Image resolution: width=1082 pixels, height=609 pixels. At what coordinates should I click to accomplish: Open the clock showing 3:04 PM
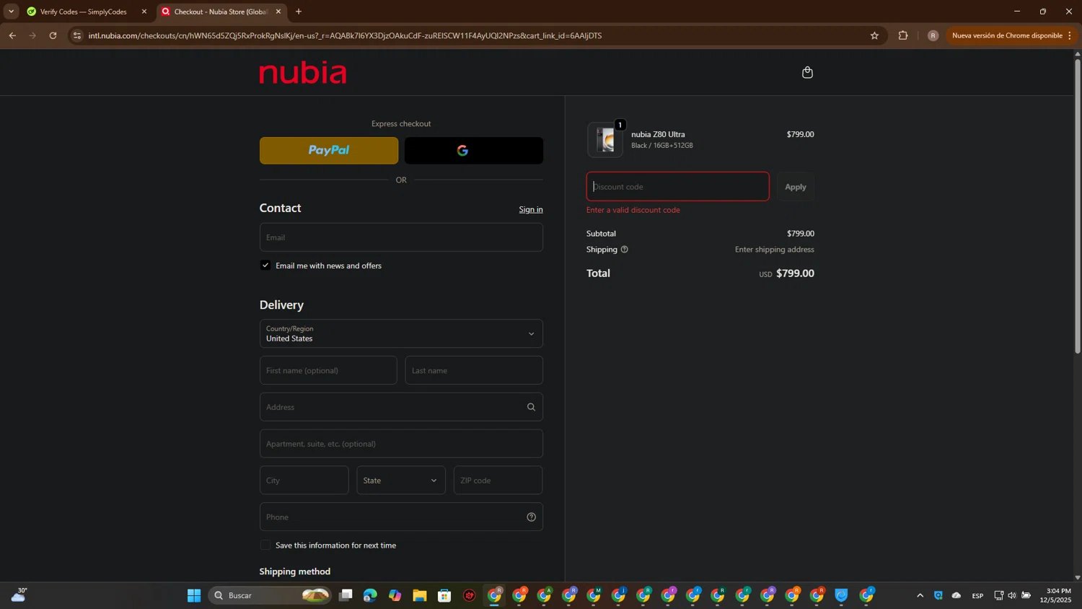coord(1055,595)
